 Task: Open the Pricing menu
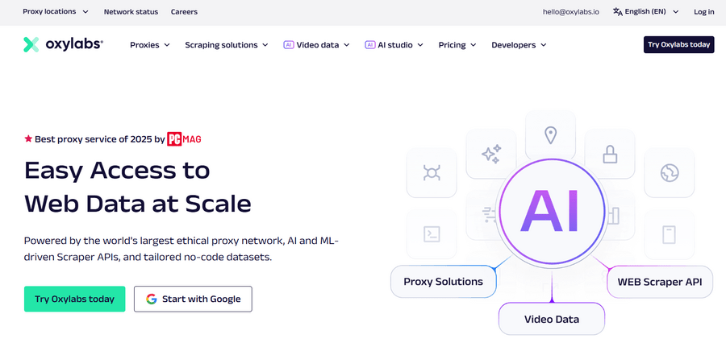click(457, 45)
